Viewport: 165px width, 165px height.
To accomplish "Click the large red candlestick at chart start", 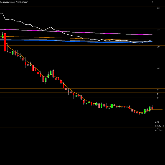I will point(5,42).
